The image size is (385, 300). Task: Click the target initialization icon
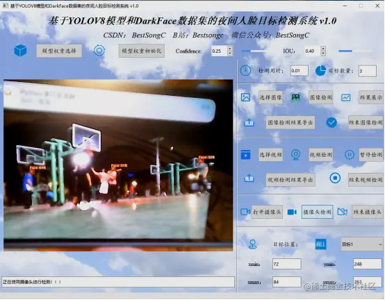(x=99, y=51)
